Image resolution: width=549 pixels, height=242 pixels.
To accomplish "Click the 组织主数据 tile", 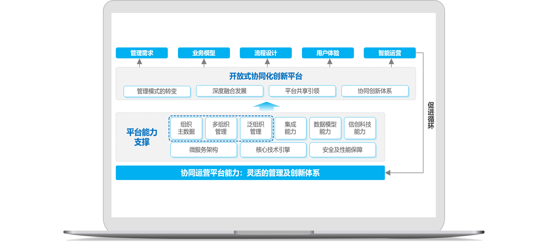I will point(186,128).
